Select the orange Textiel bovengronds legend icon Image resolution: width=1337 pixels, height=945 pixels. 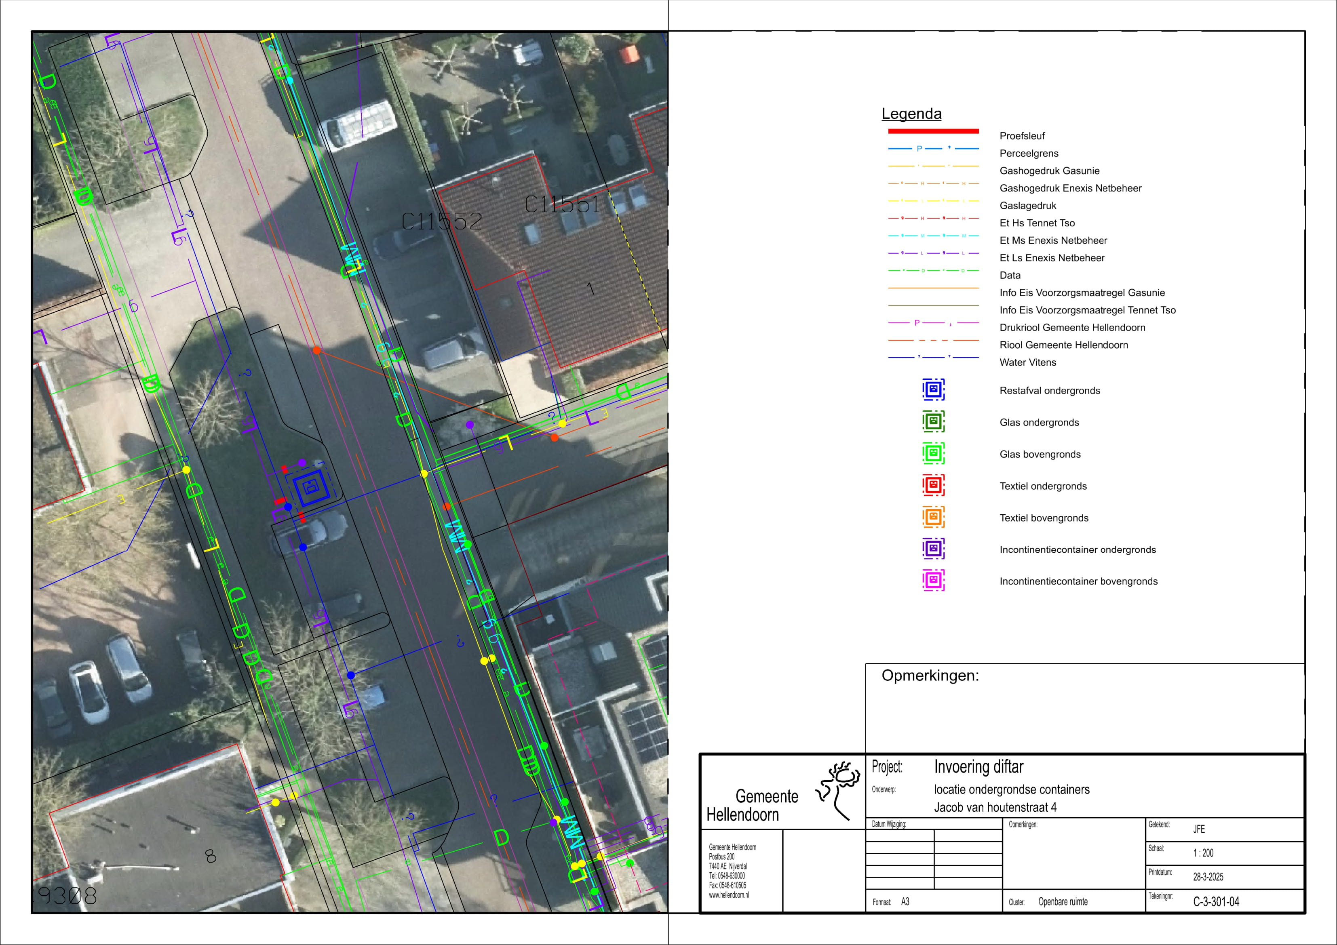coord(933,517)
